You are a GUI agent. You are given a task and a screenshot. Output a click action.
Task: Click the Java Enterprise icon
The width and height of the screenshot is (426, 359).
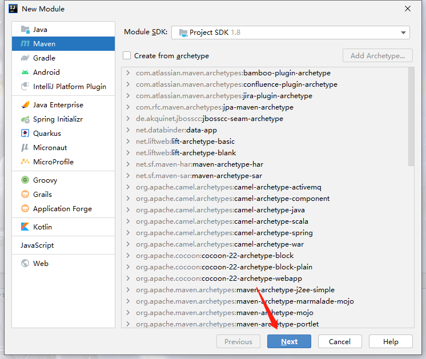coord(25,105)
